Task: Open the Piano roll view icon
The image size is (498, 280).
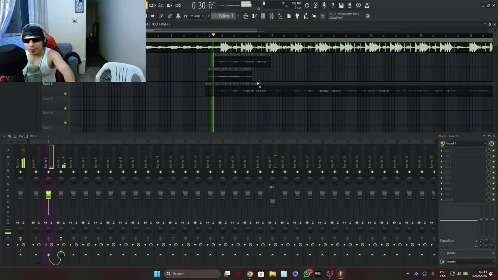Action: pos(254,16)
